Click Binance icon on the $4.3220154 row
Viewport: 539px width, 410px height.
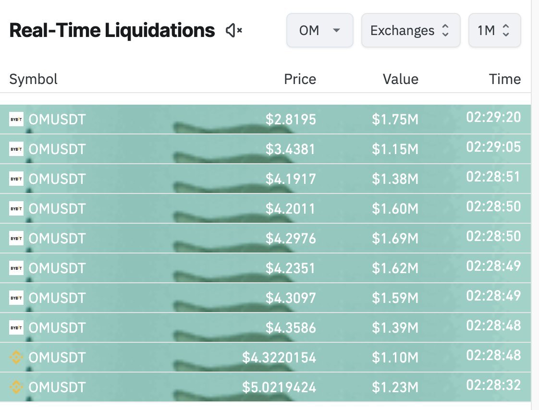pos(16,358)
